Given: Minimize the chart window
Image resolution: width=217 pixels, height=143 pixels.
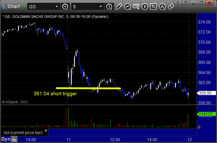Looking at the screenshot, I should pos(194,3).
